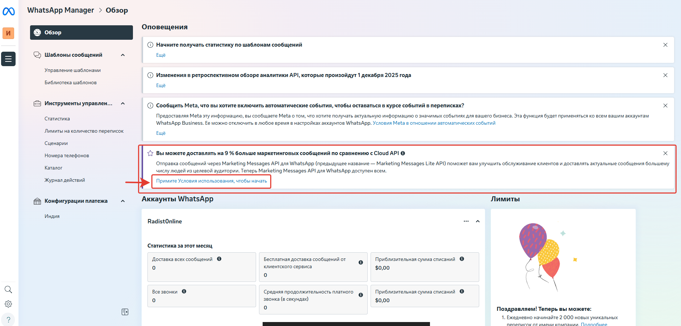Go to Номера телефонов page

point(67,155)
